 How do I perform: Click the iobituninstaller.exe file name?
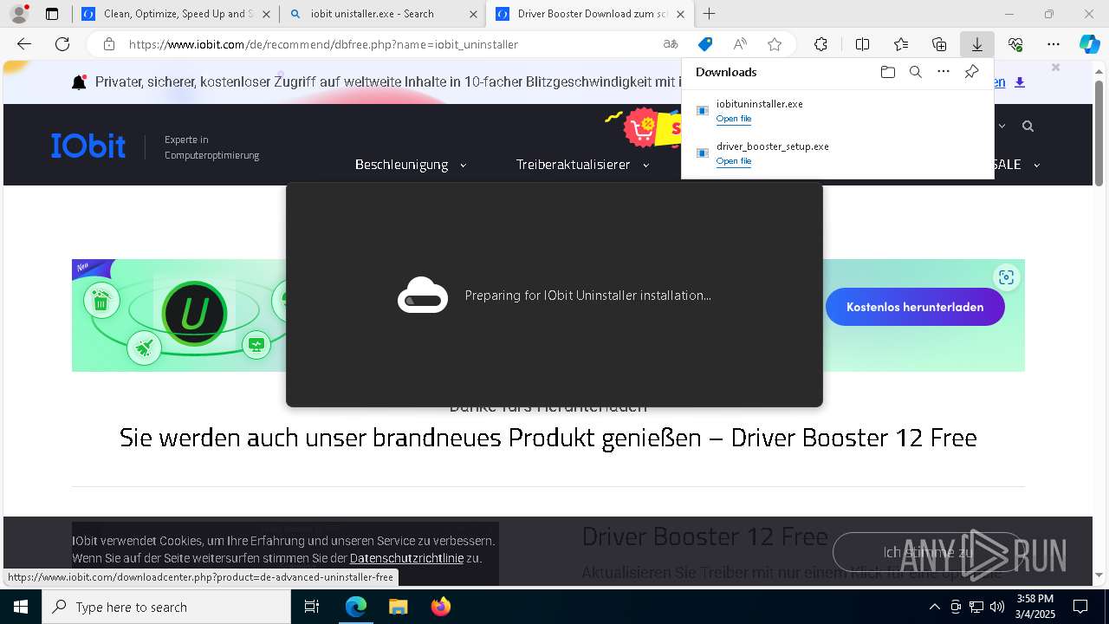[759, 104]
